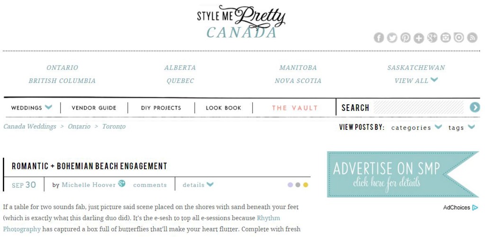
Task: Open the categories dropdown
Action: 438,127
